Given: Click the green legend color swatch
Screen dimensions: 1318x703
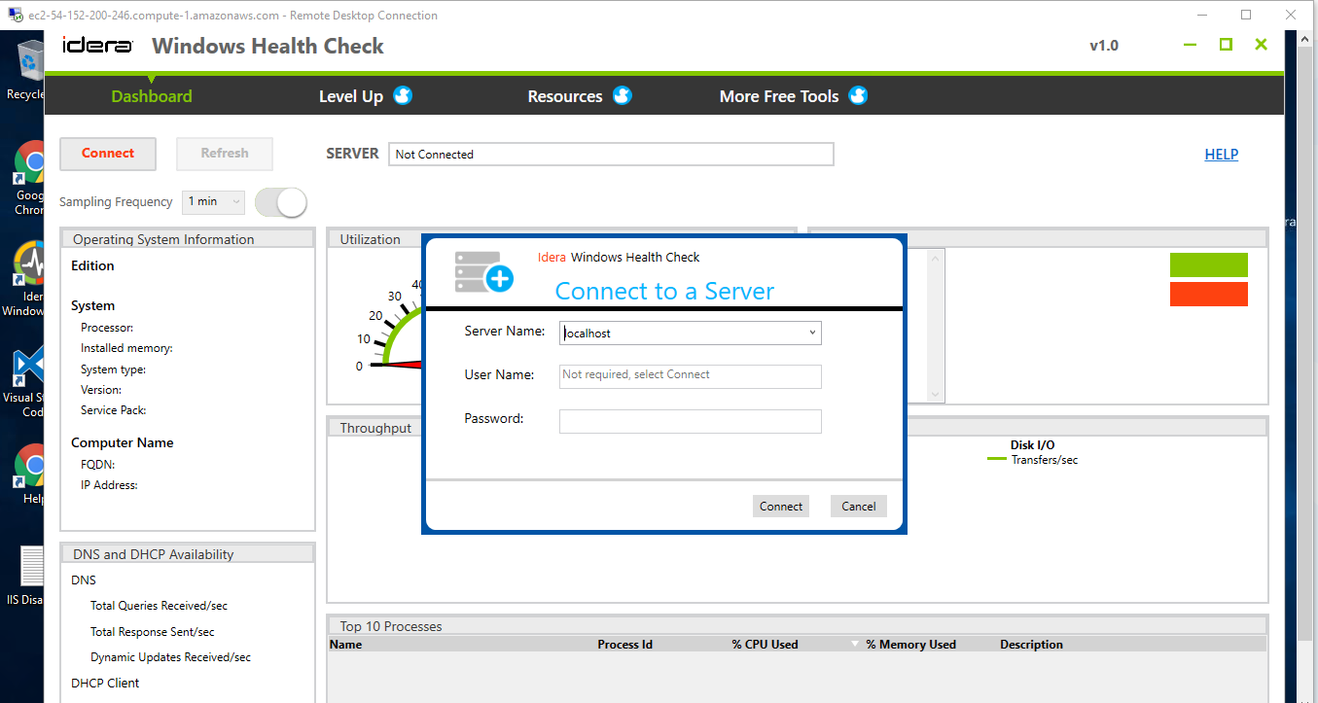Looking at the screenshot, I should tap(1208, 264).
